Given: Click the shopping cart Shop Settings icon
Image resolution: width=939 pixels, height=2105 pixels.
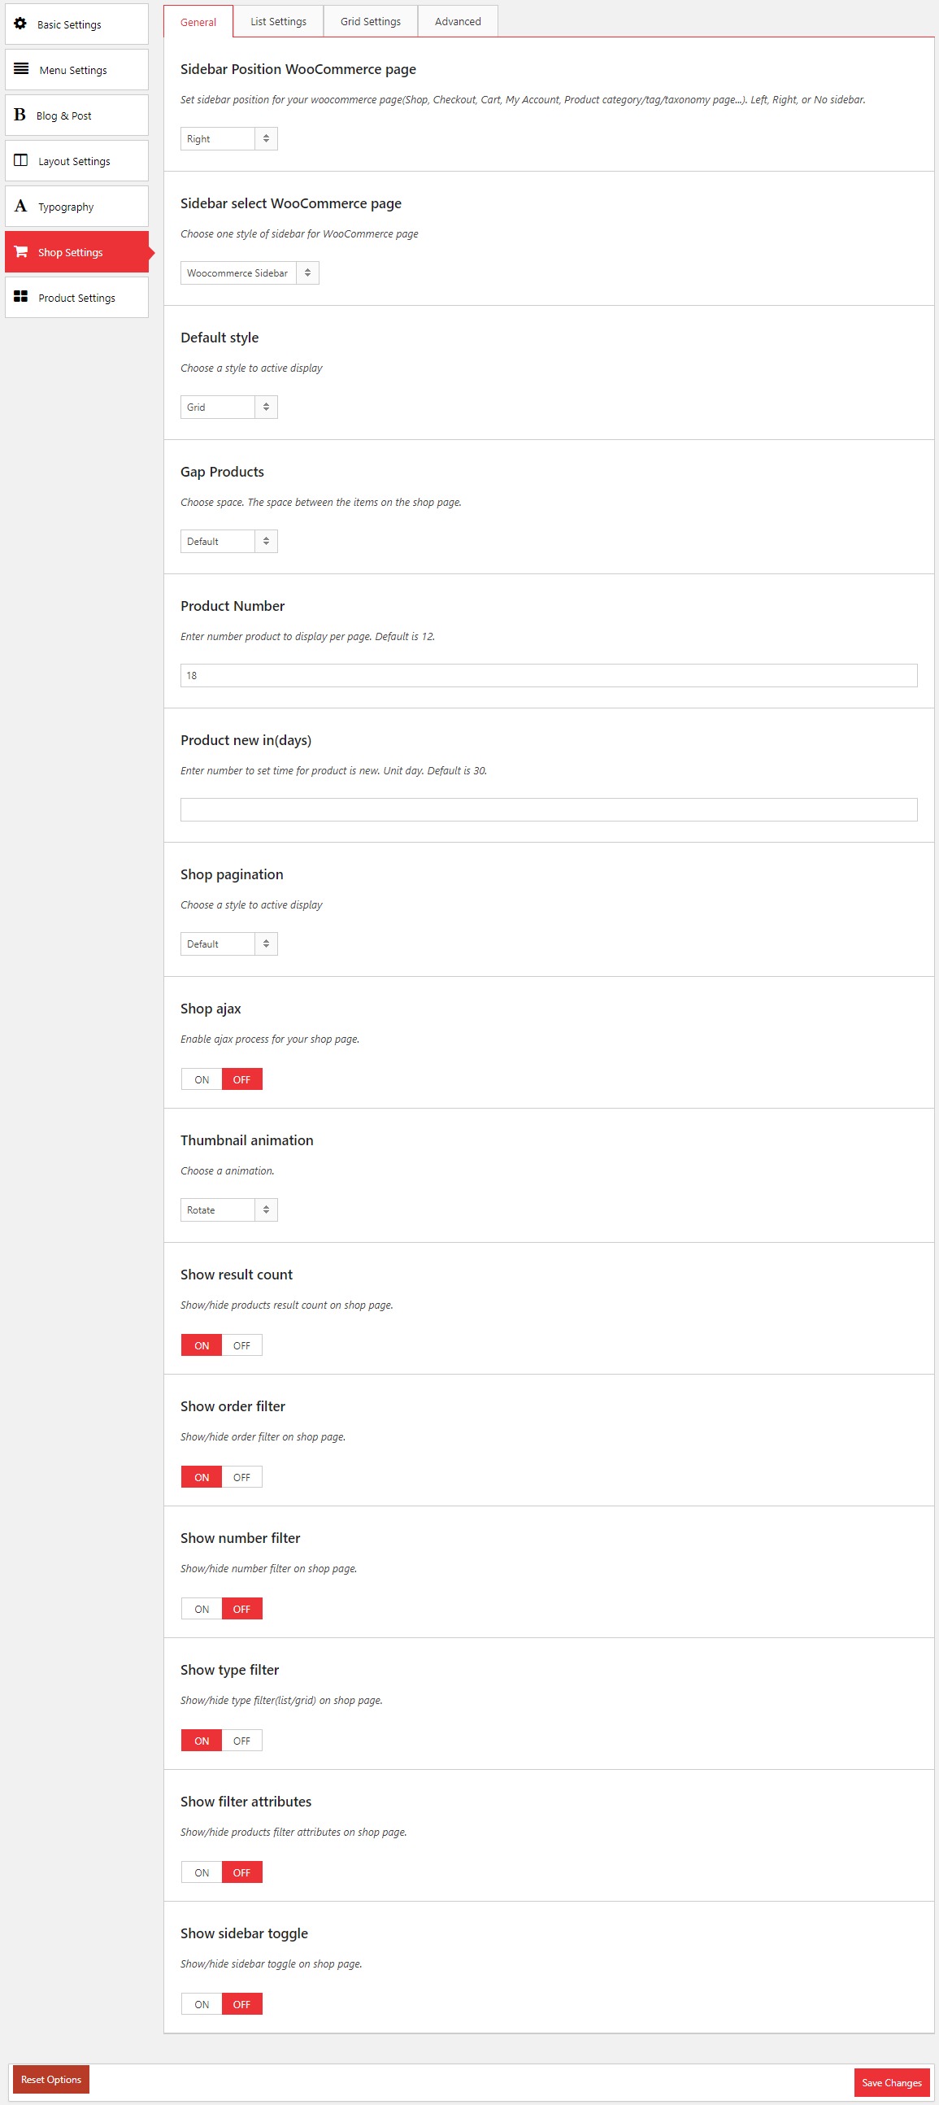Looking at the screenshot, I should tap(21, 251).
